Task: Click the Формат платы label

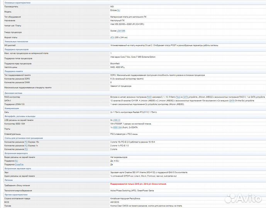Action: tap(11, 37)
